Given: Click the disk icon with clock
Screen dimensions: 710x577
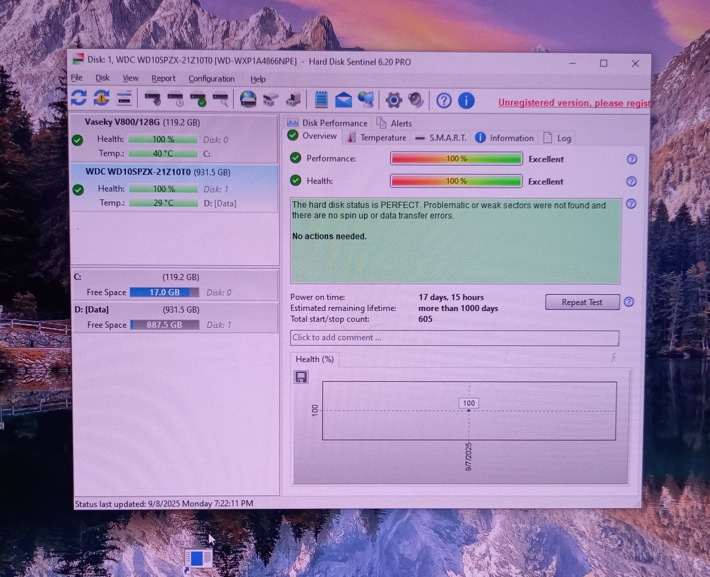Looking at the screenshot, I should point(175,99).
